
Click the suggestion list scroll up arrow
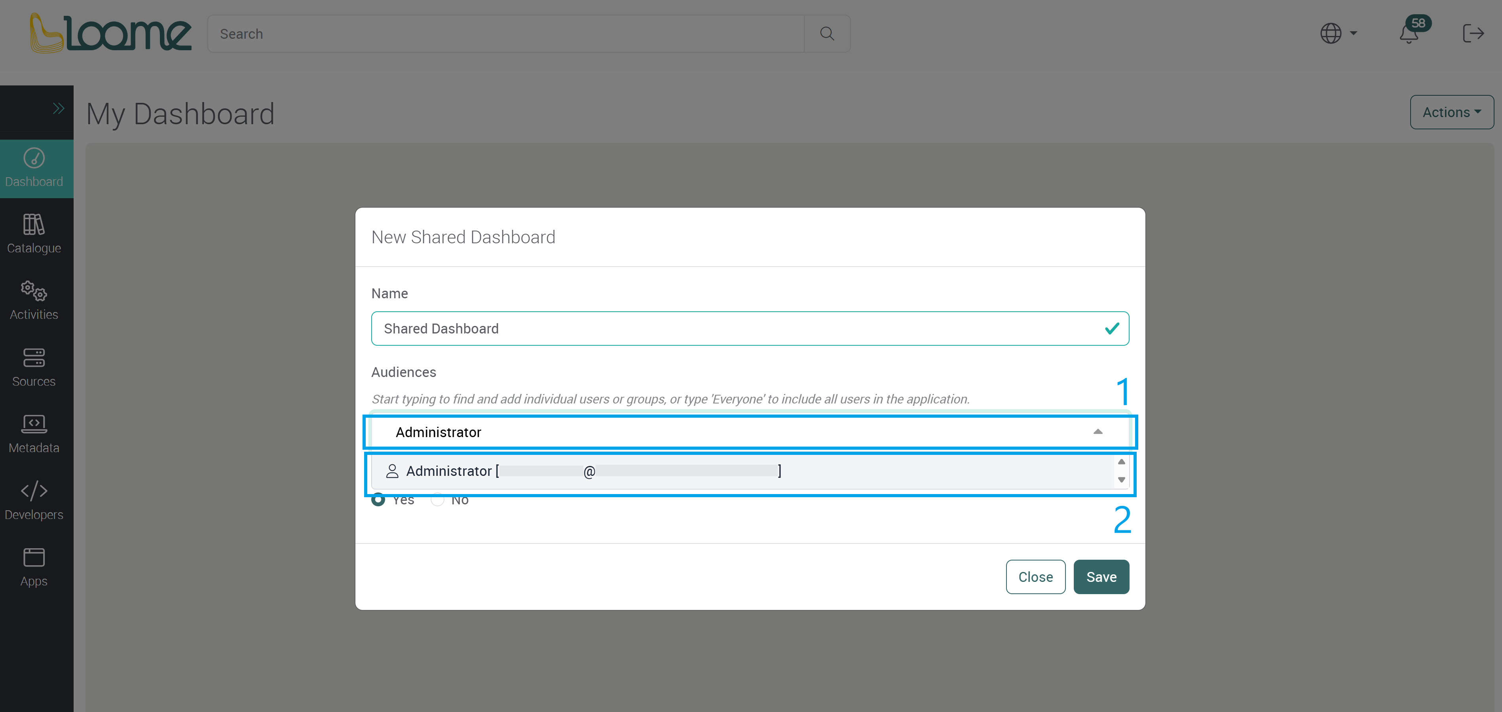click(x=1121, y=462)
